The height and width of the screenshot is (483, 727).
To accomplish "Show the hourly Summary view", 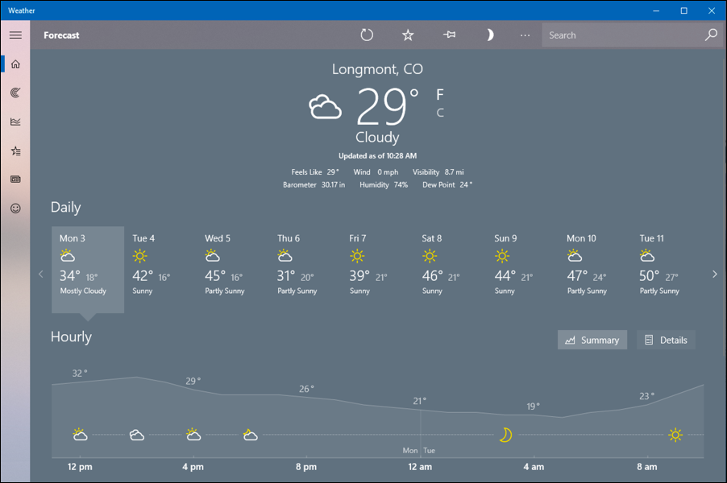I will click(x=592, y=339).
